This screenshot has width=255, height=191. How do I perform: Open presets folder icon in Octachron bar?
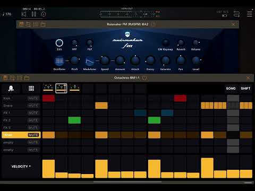pyautogui.click(x=27, y=78)
